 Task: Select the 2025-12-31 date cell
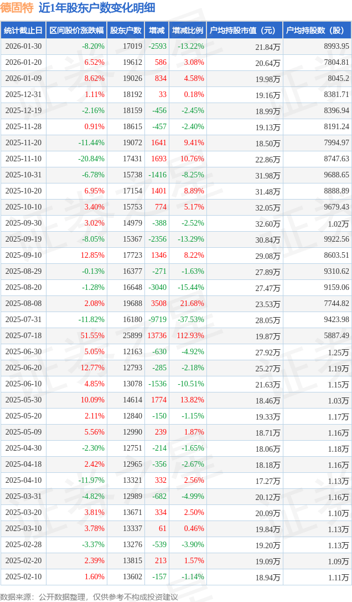tap(23, 95)
